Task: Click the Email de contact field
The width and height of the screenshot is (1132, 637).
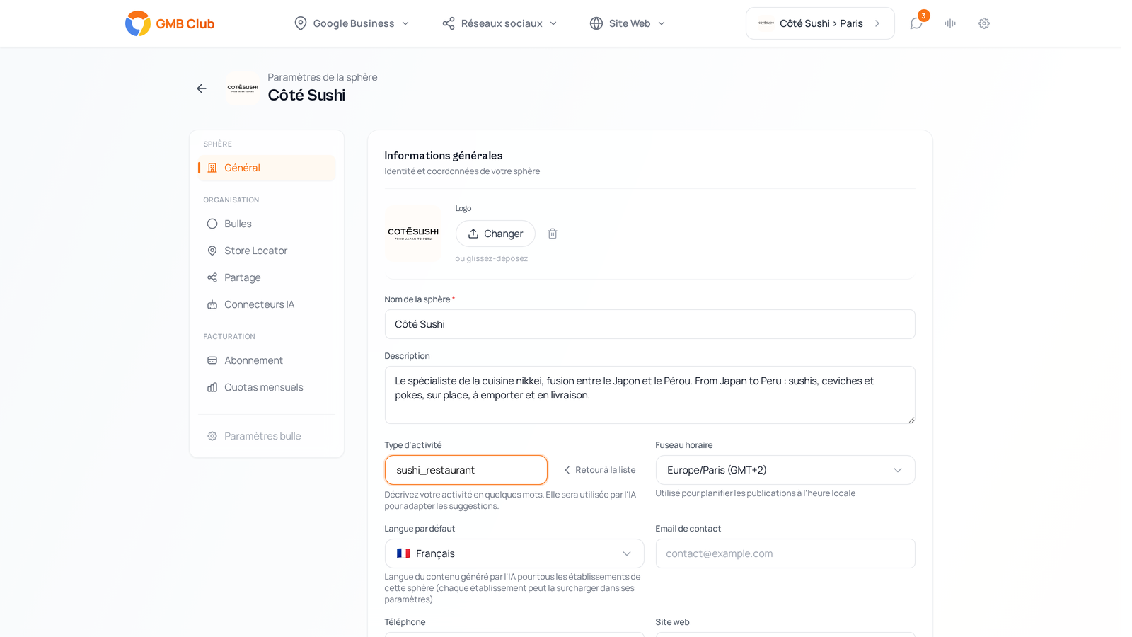Action: [785, 553]
